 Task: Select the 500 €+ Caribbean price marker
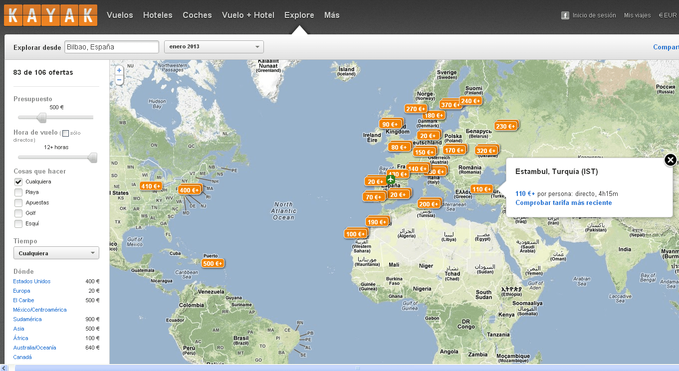pos(213,263)
